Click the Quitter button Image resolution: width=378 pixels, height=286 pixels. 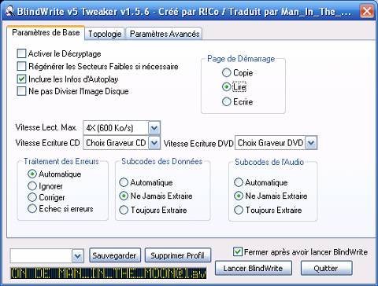click(x=326, y=268)
